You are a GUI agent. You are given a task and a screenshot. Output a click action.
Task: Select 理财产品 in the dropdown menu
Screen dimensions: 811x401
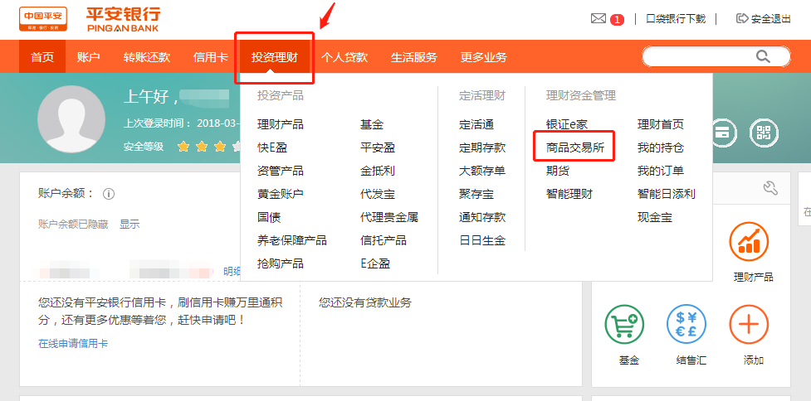point(281,124)
